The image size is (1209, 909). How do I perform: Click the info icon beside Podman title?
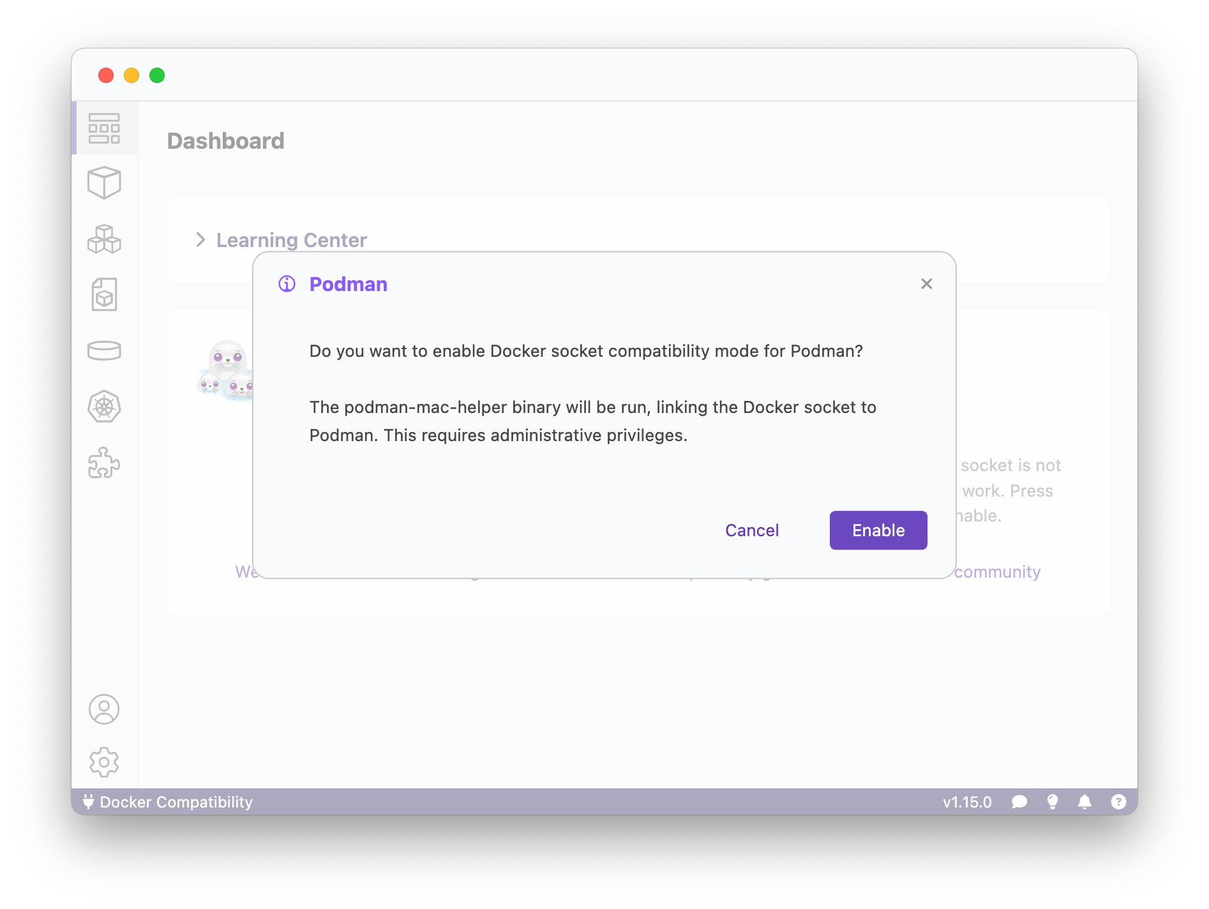tap(287, 284)
